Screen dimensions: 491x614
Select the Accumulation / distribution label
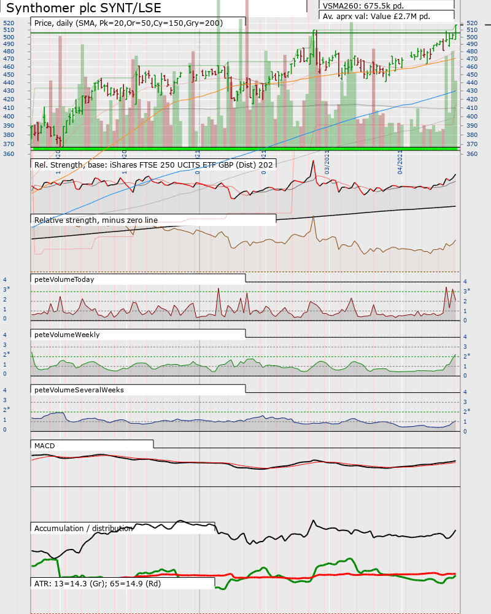(83, 528)
